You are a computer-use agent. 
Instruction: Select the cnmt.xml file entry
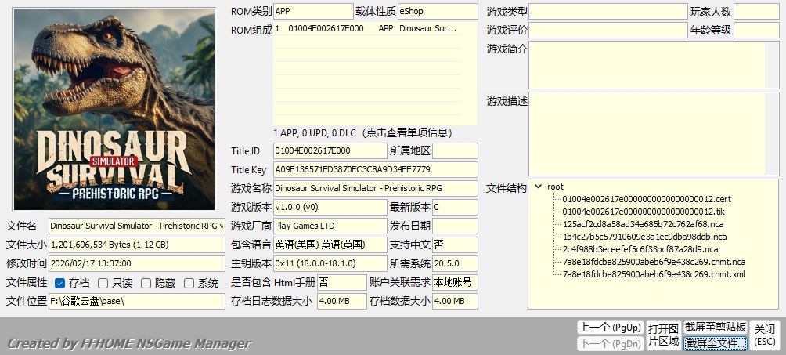click(654, 274)
